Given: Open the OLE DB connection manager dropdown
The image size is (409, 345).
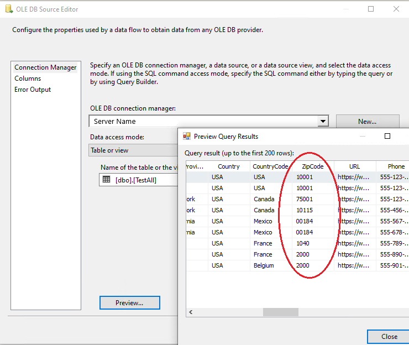Looking at the screenshot, I should tap(323, 121).
